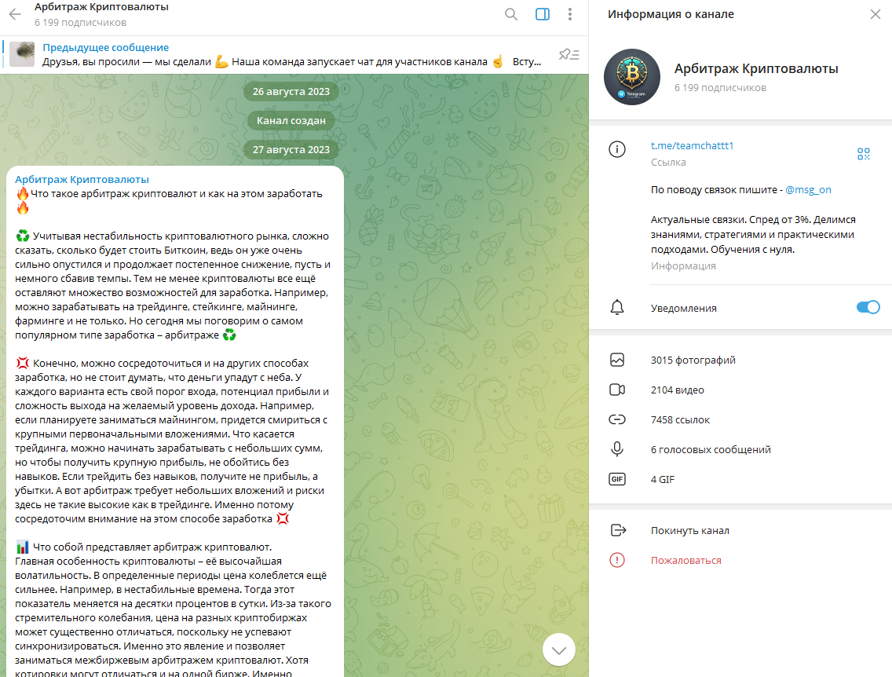Jump to bottom with the down-chevron button
The height and width of the screenshot is (677, 892).
pos(558,650)
